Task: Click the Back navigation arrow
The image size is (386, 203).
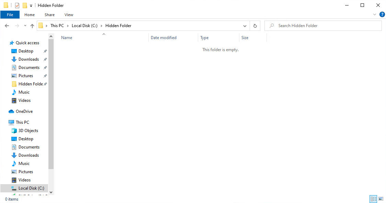Action: click(x=7, y=25)
